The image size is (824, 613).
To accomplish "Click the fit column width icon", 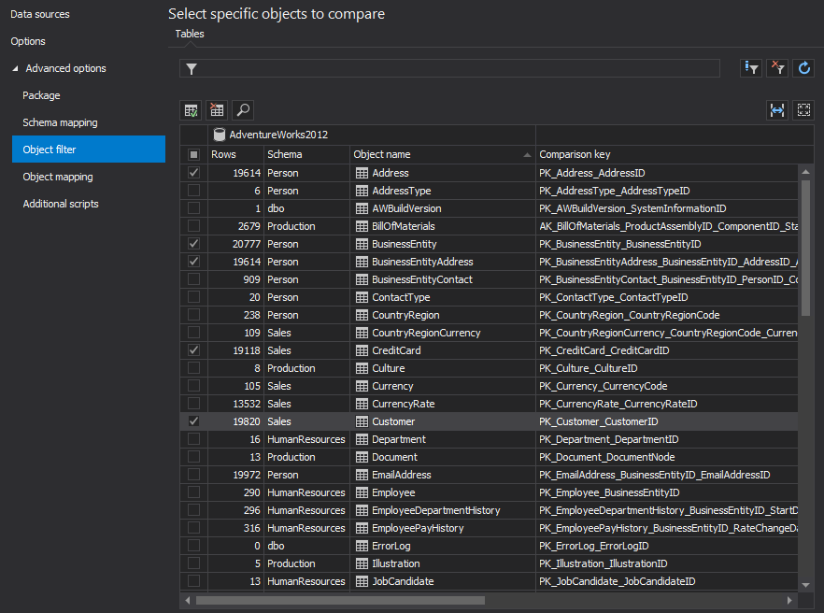I will point(777,110).
